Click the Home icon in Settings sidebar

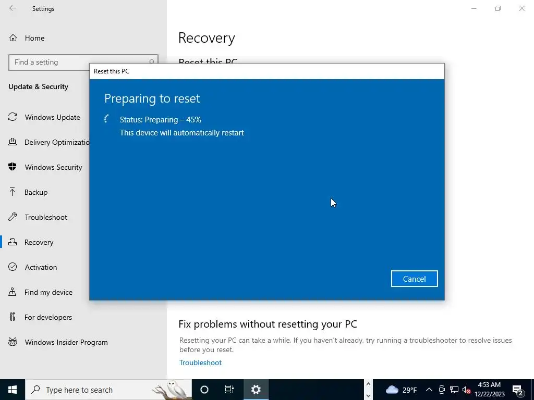point(13,37)
